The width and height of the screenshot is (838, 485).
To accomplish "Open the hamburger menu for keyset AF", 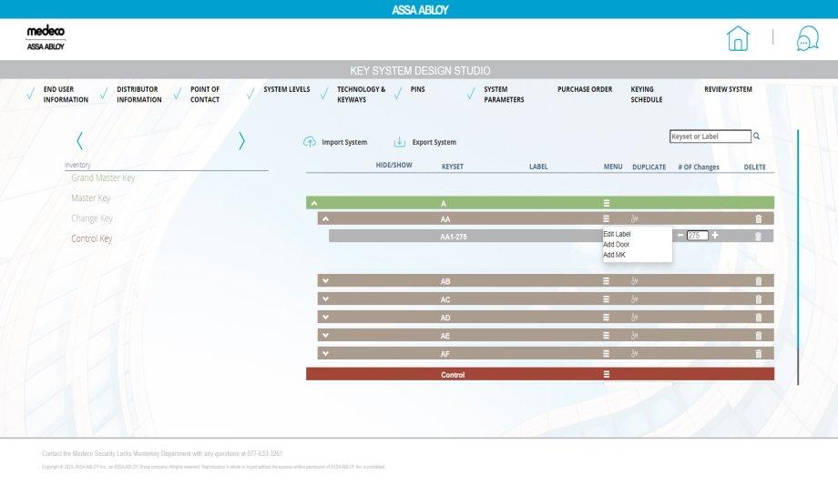I will (606, 354).
